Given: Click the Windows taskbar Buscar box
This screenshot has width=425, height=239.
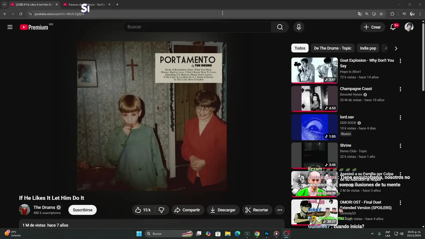Looking at the screenshot, I should point(169,234).
